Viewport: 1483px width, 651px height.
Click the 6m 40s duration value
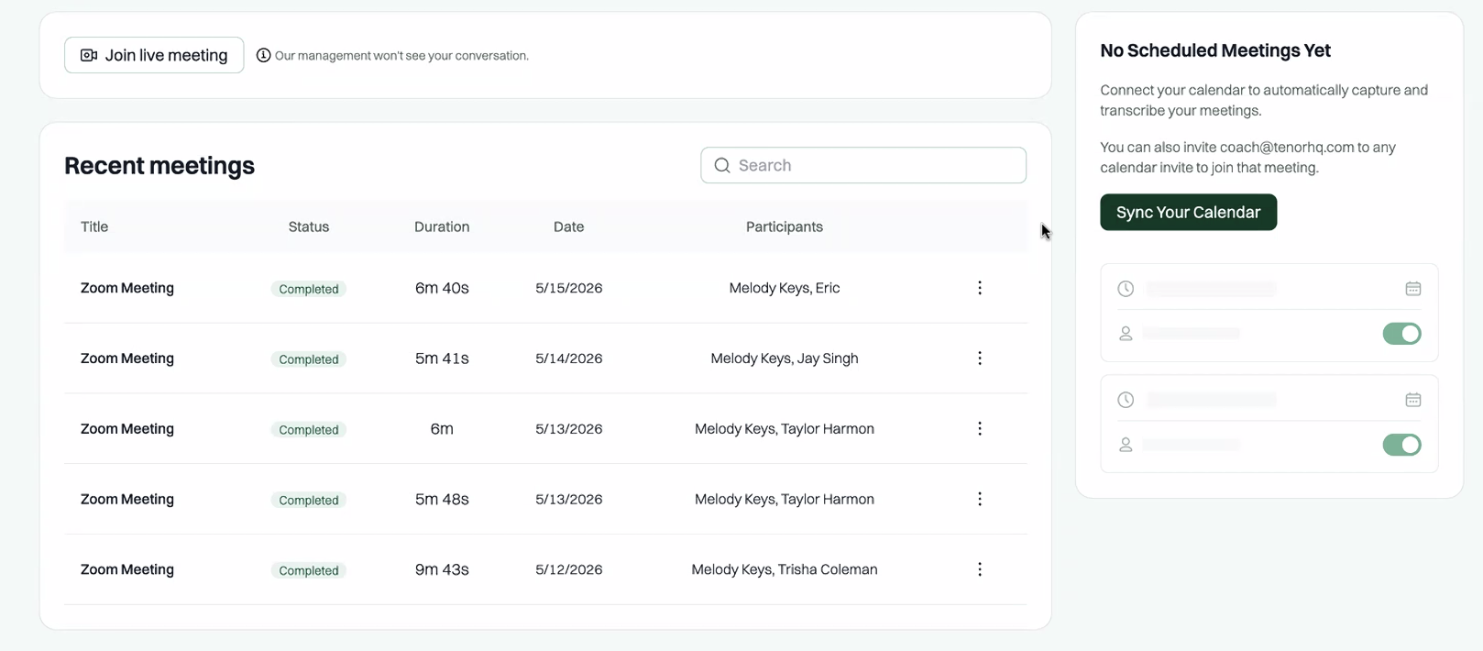pyautogui.click(x=442, y=288)
